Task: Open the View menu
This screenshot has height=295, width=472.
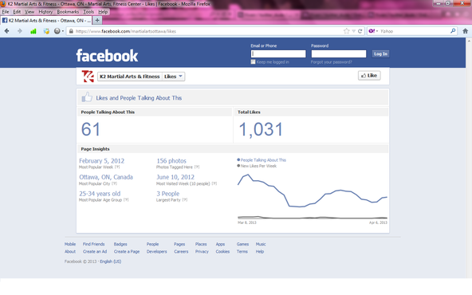Action: tap(29, 12)
